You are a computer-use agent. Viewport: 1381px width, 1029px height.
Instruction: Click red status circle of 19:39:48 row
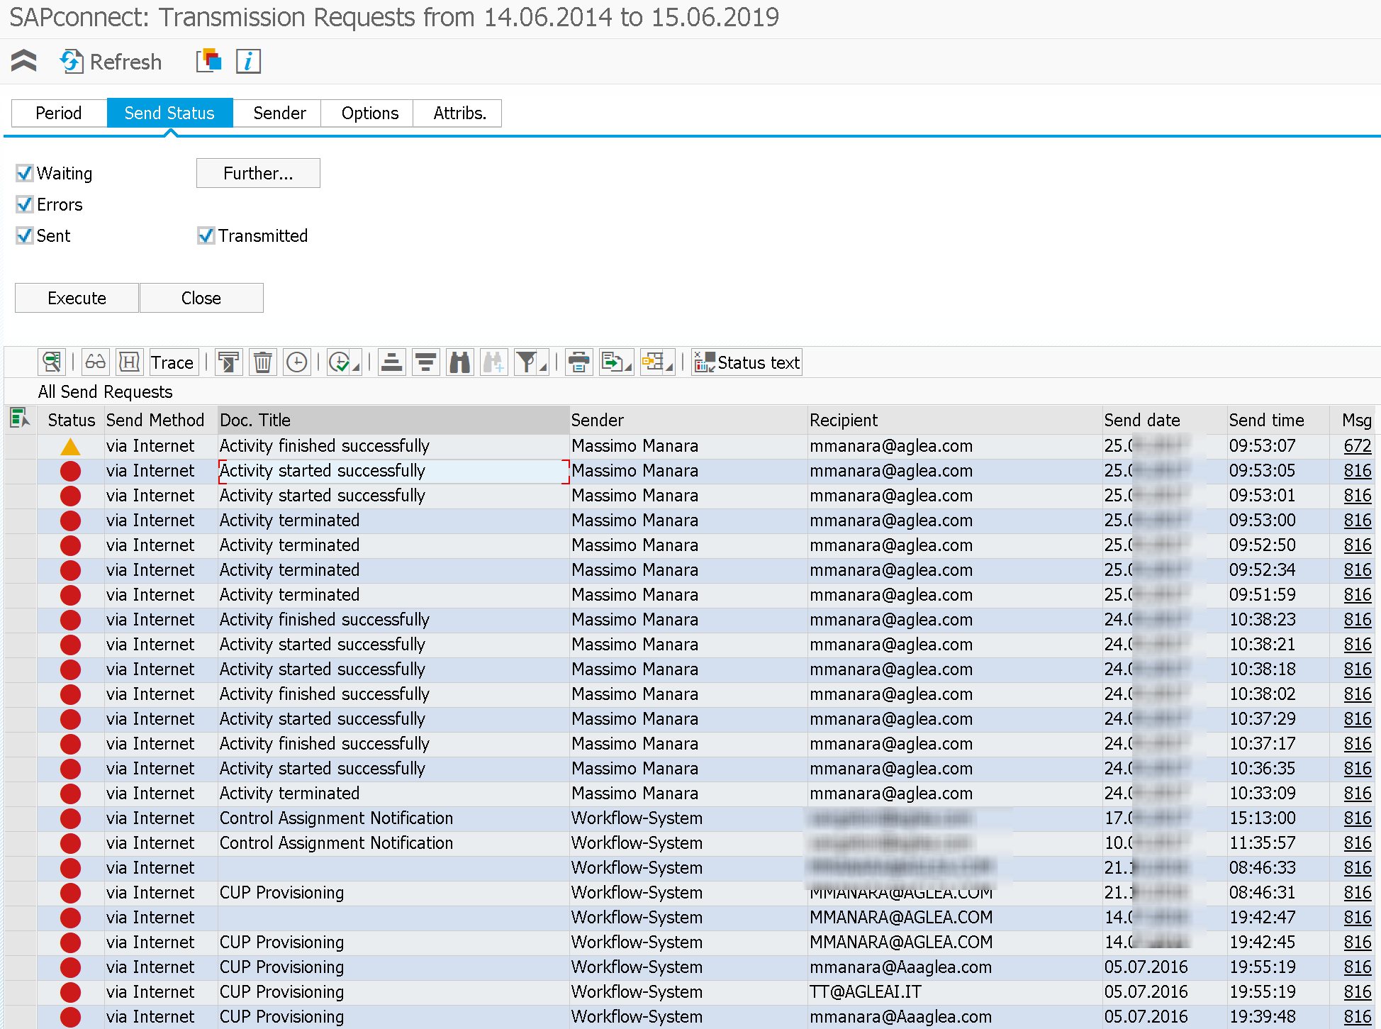70,1017
